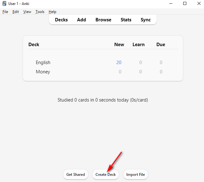Maximize the Anki window
Screen dimensions: 204x182
point(185,3)
